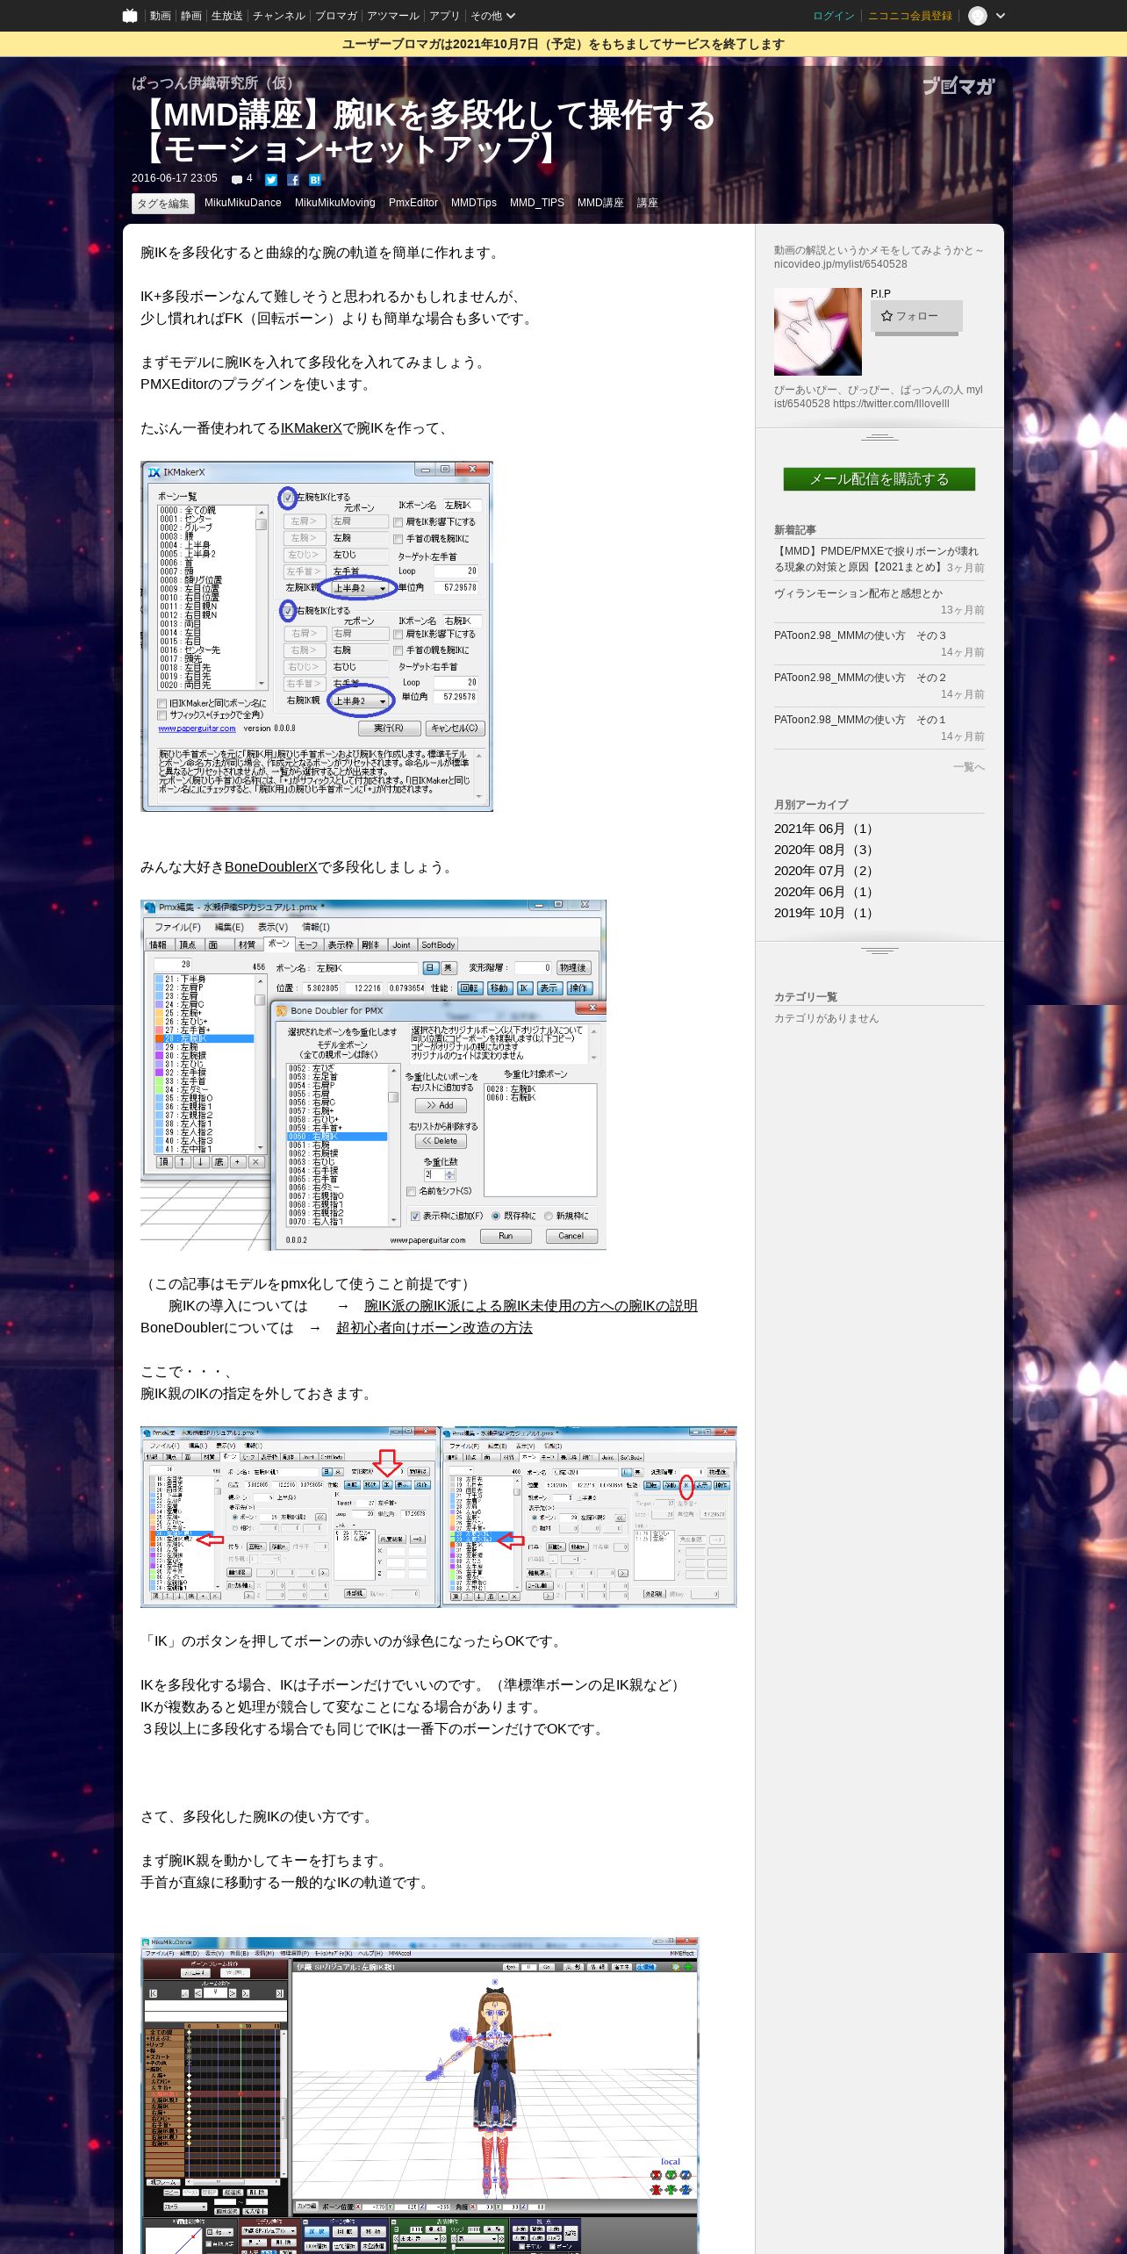
Task: Click the niconico TV logo icon
Action: pos(130,16)
